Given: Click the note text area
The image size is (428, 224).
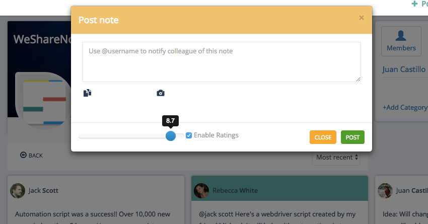Looking at the screenshot, I should click(x=222, y=62).
